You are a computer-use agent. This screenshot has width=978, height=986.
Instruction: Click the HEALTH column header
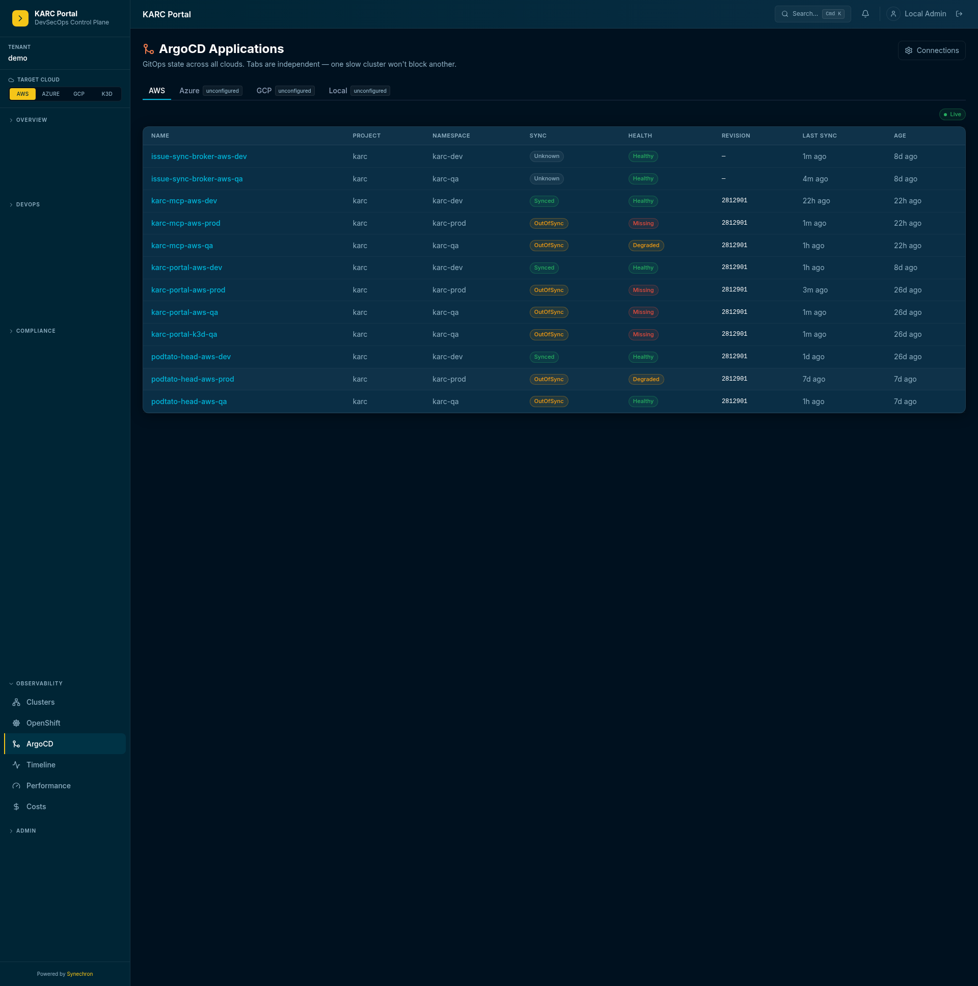[x=640, y=136]
